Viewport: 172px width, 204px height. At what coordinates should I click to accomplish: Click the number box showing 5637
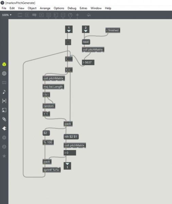pos(88,63)
